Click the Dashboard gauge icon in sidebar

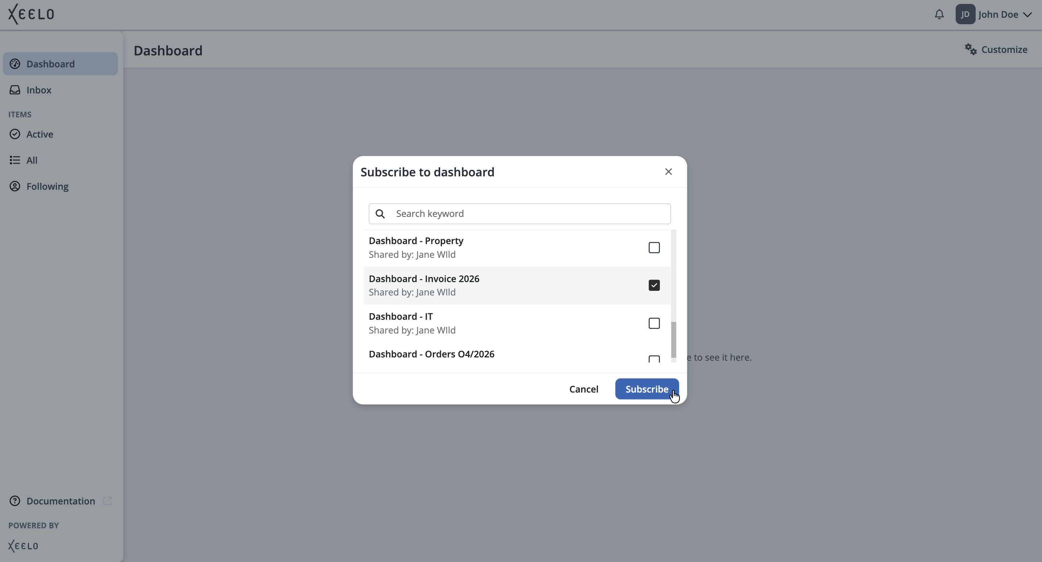coord(15,64)
